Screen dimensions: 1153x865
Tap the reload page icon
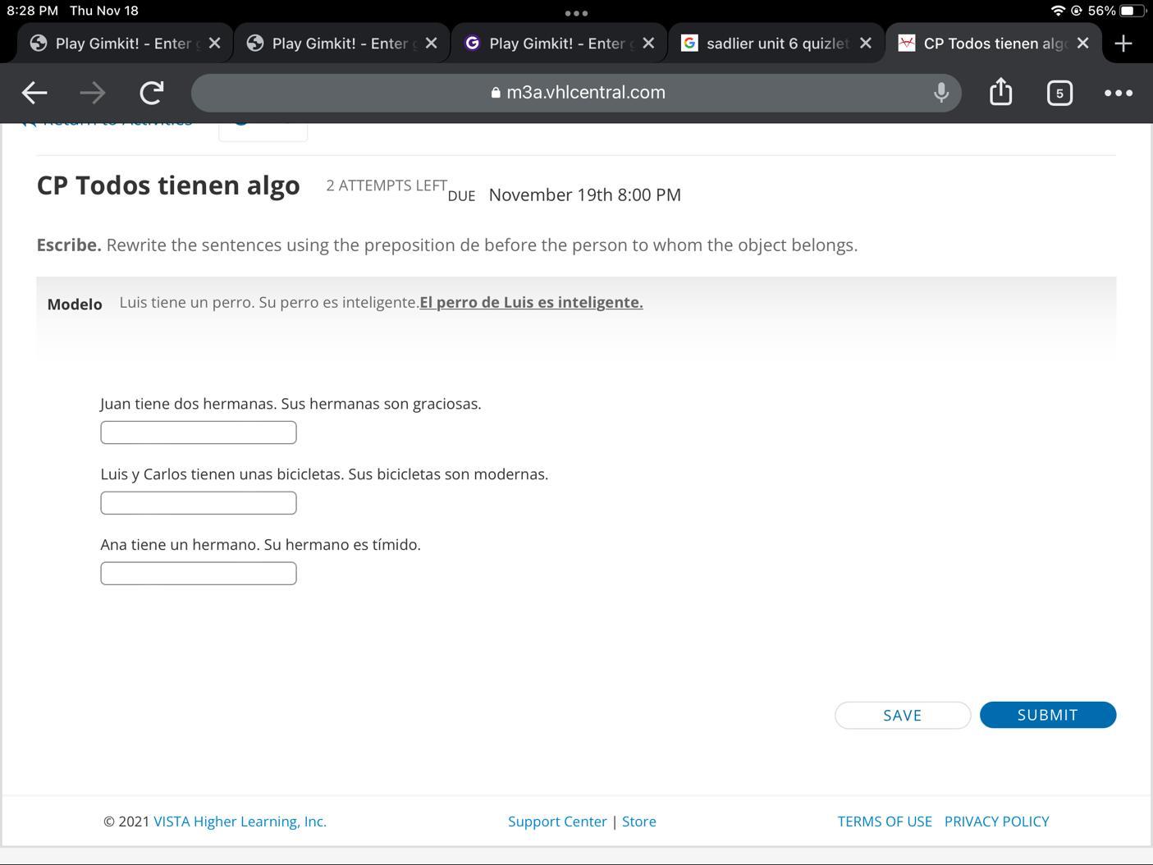(151, 93)
